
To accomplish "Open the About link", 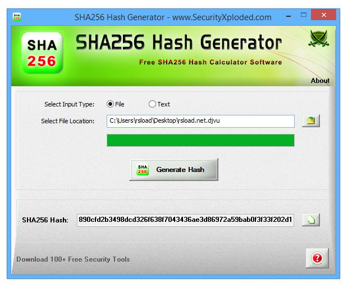I will click(x=320, y=81).
